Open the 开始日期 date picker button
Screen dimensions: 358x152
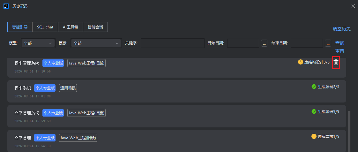click(x=264, y=43)
